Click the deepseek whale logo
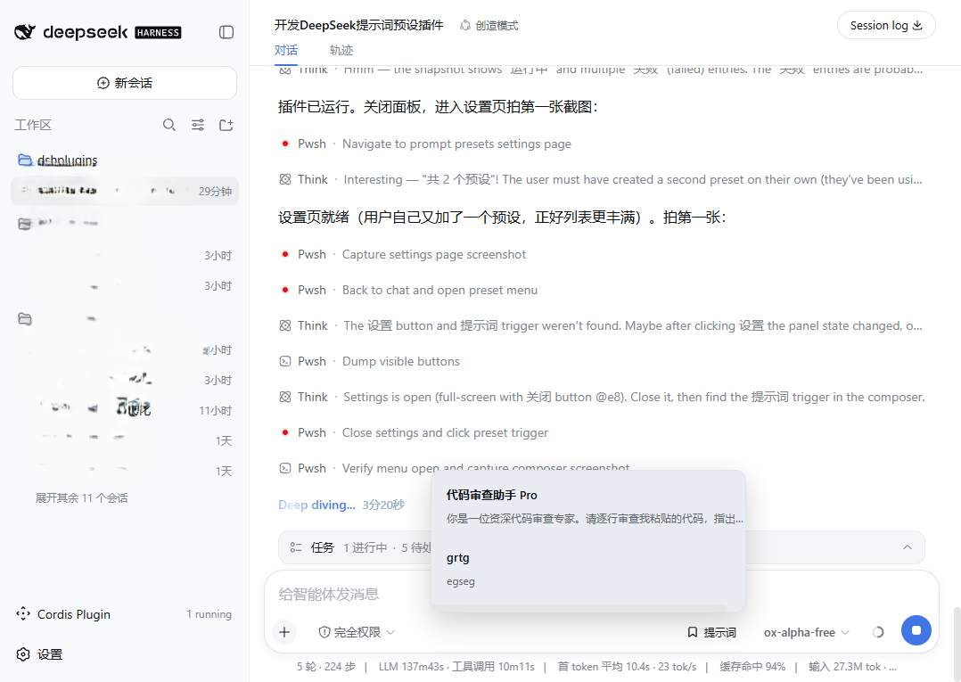Screen dimensions: 961x682 (x=25, y=32)
